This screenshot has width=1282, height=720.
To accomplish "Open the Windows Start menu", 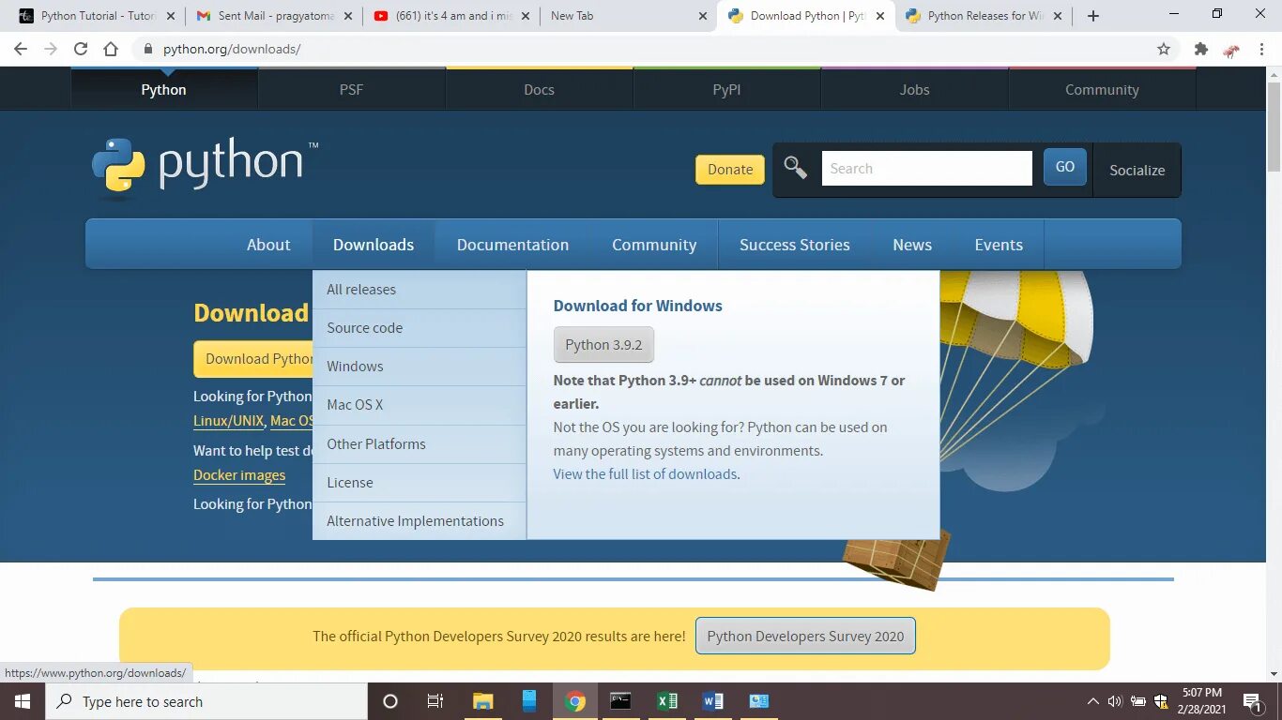I will [x=22, y=701].
